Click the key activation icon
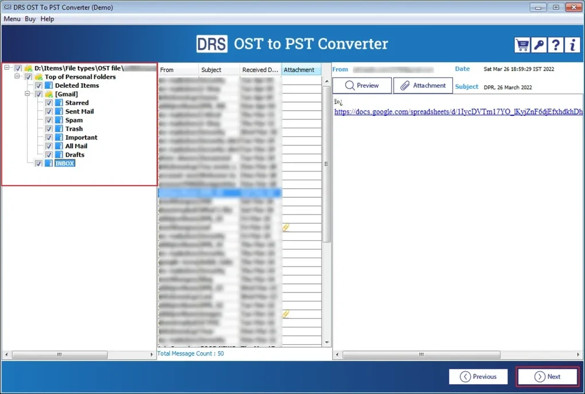The image size is (585, 394). click(x=539, y=45)
